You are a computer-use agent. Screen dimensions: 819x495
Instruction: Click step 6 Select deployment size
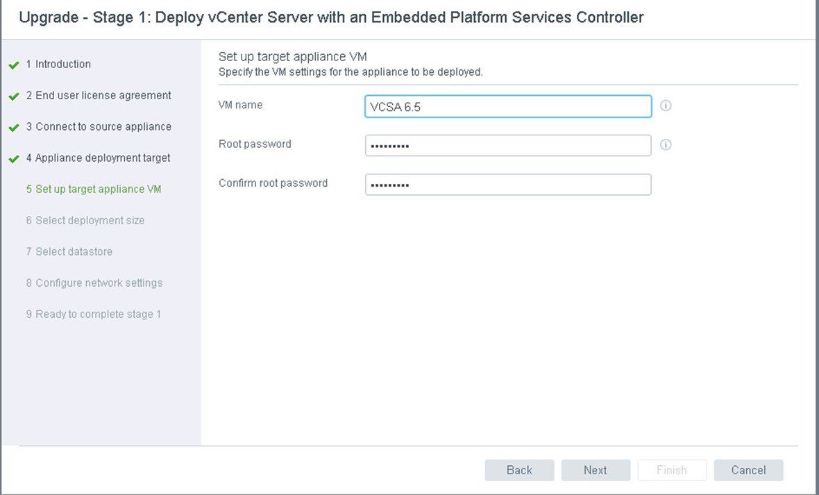[85, 221]
